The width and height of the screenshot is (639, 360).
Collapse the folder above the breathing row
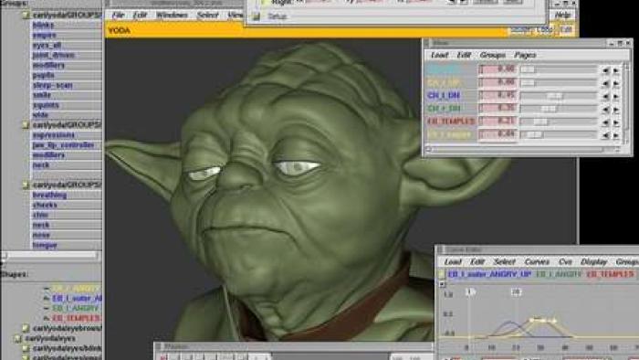click(x=26, y=185)
